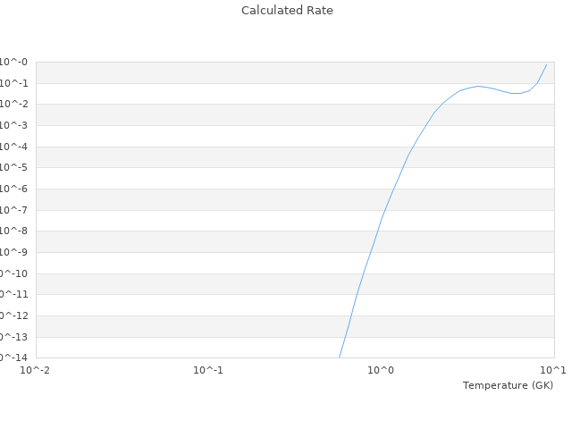572x429 pixels.
Task: Click the 10^0 x-axis tick label
Action: (382, 370)
